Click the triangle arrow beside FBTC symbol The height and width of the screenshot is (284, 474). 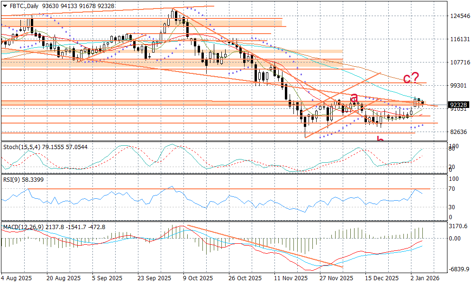(5, 5)
